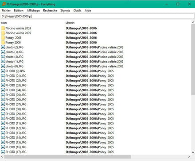Click the vertical scrollbar down arrow

[193, 152]
